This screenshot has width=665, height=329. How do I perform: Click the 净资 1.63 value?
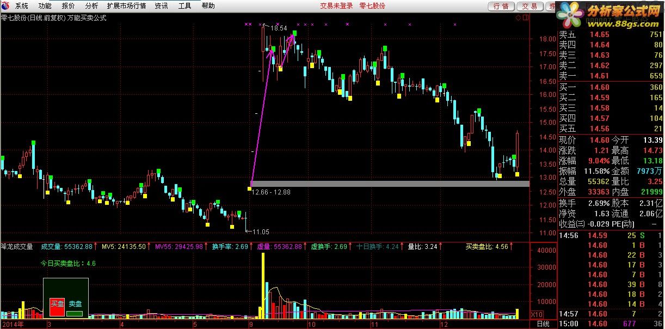[601, 214]
